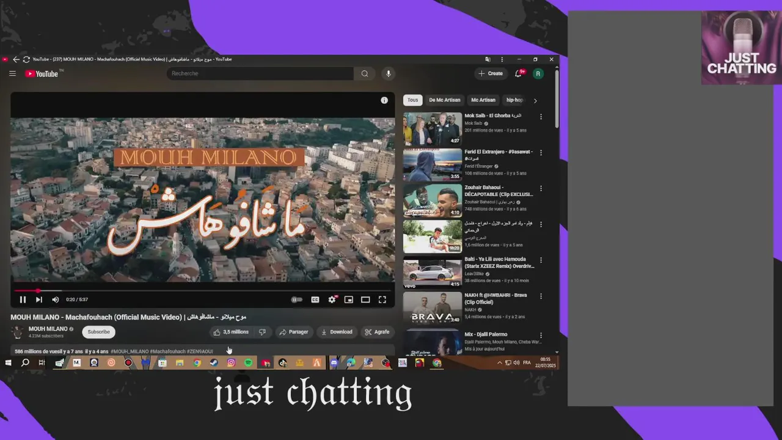
Task: Click the Create button
Action: click(x=491, y=73)
